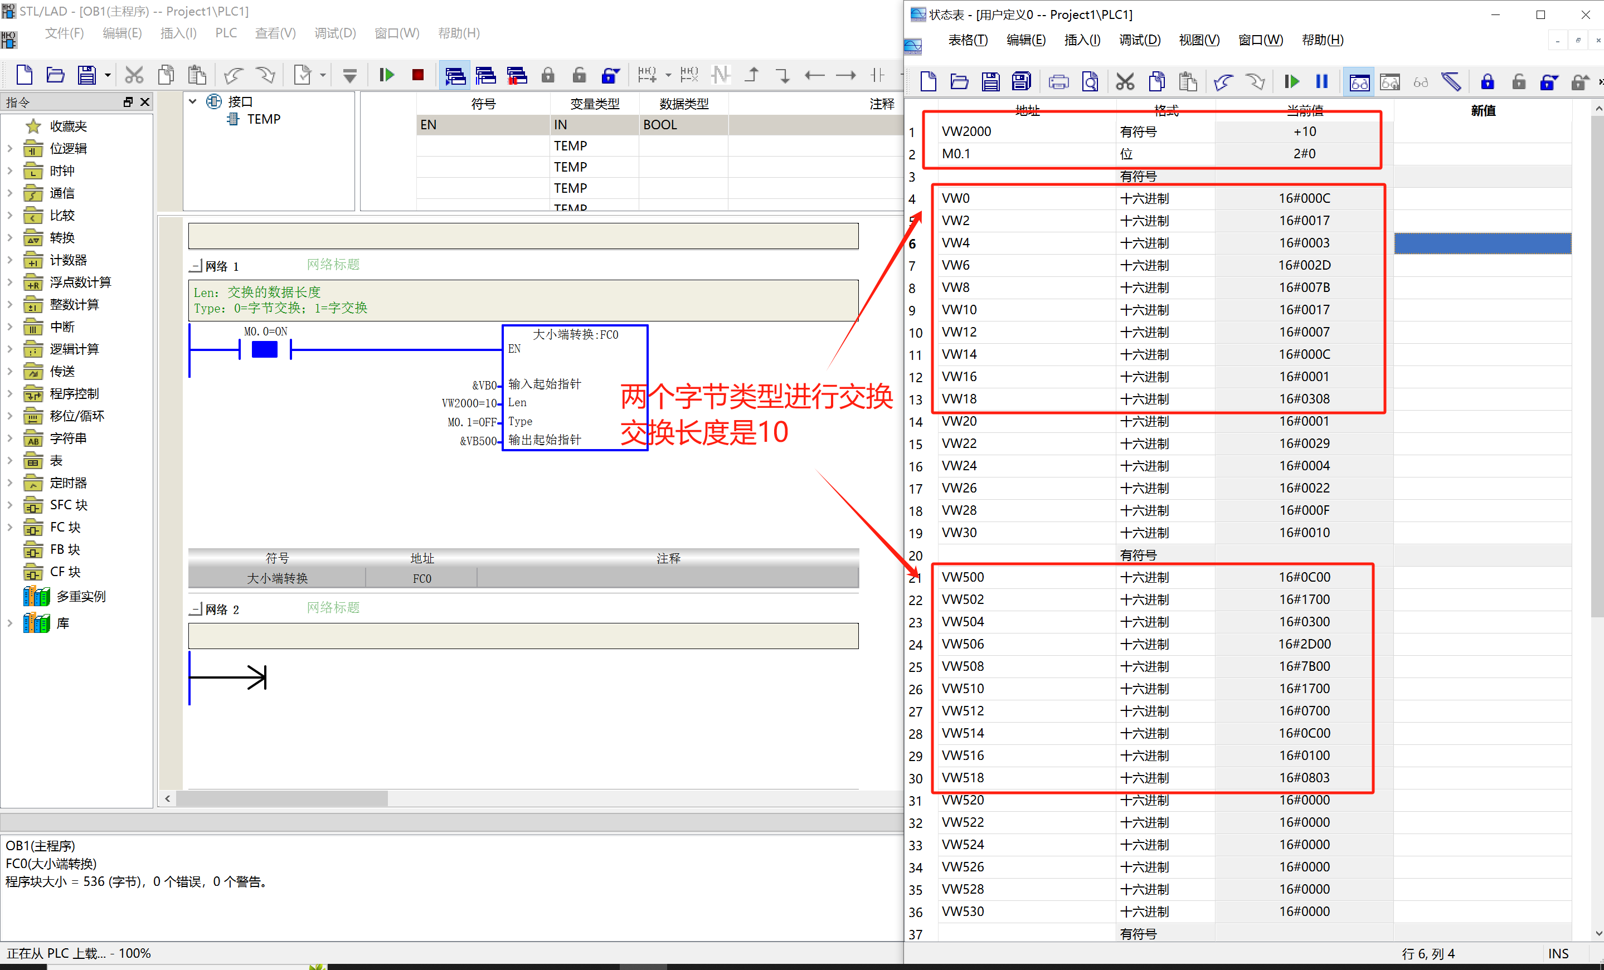Select the 收藏夹 favorites item
The width and height of the screenshot is (1604, 970).
(x=67, y=126)
